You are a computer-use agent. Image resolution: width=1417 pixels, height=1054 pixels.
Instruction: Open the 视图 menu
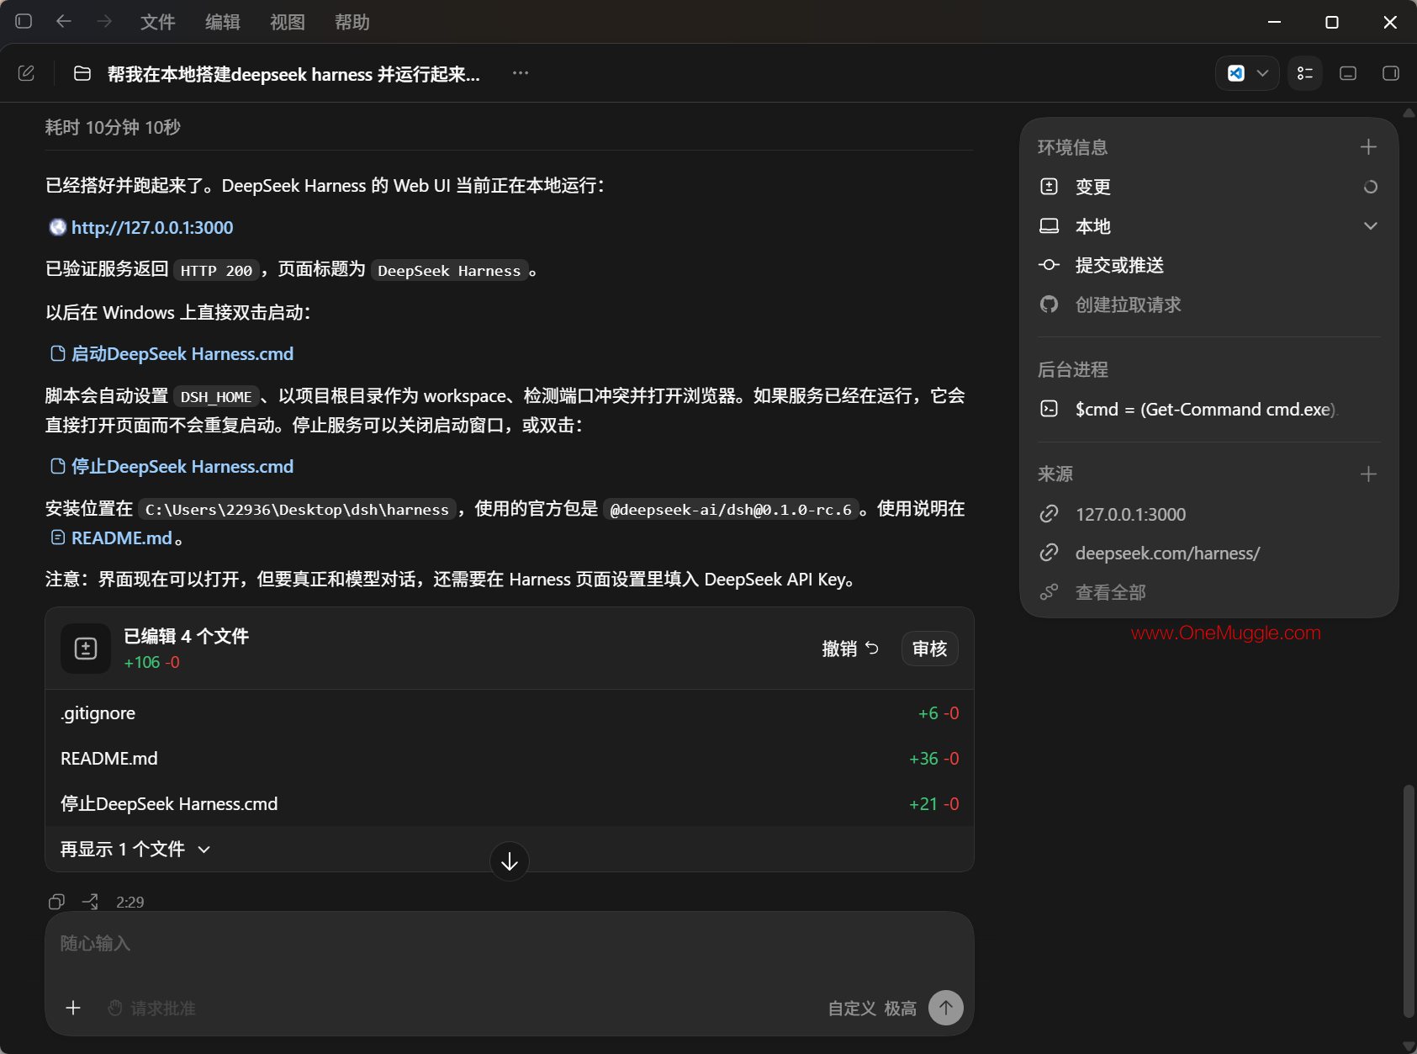288,22
